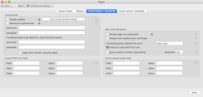Switch to the Options tab

(x=80, y=11)
